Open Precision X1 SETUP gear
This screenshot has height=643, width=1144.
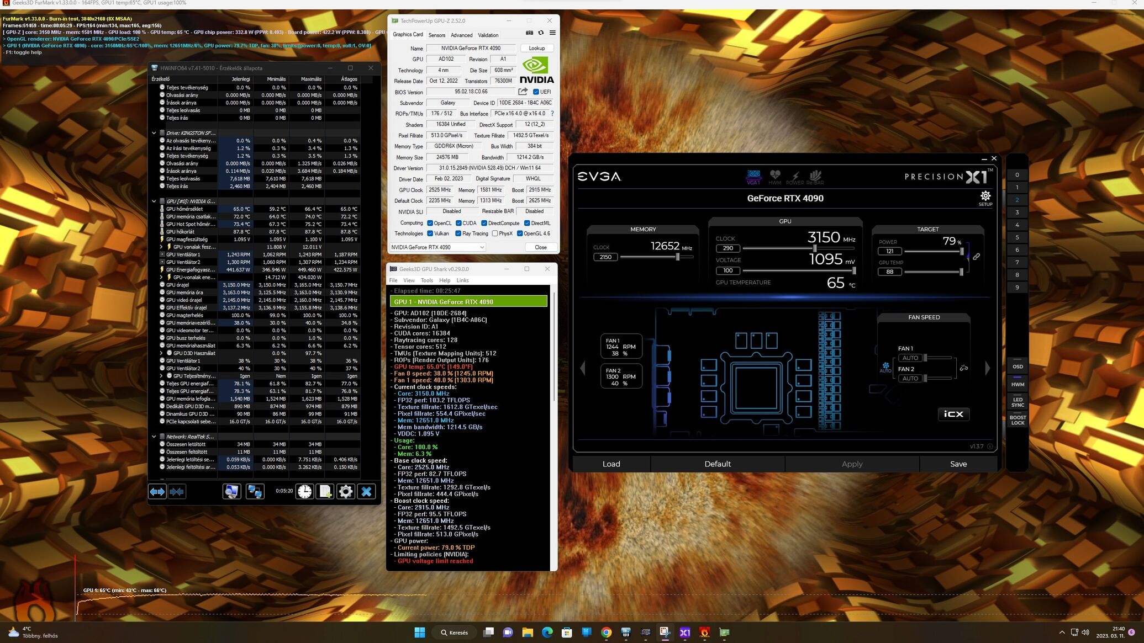point(985,198)
